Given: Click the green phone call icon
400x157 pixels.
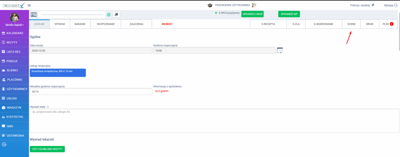Looking at the screenshot, I should pyautogui.click(x=109, y=14).
